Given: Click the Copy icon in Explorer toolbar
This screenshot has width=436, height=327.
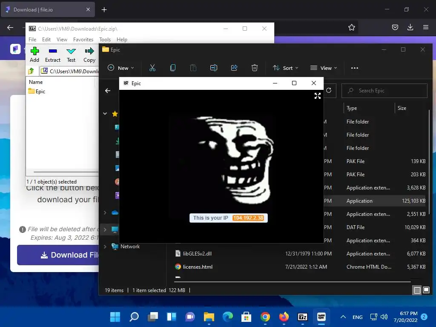Looking at the screenshot, I should 173,68.
